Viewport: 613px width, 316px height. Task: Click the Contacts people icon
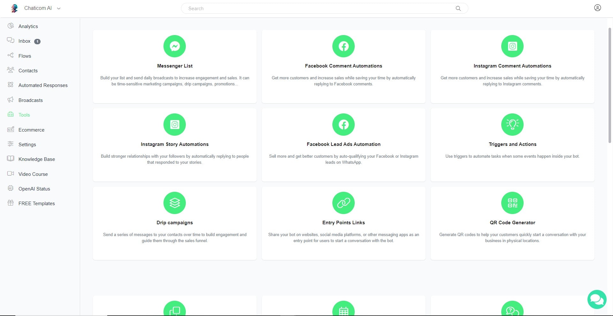[11, 70]
